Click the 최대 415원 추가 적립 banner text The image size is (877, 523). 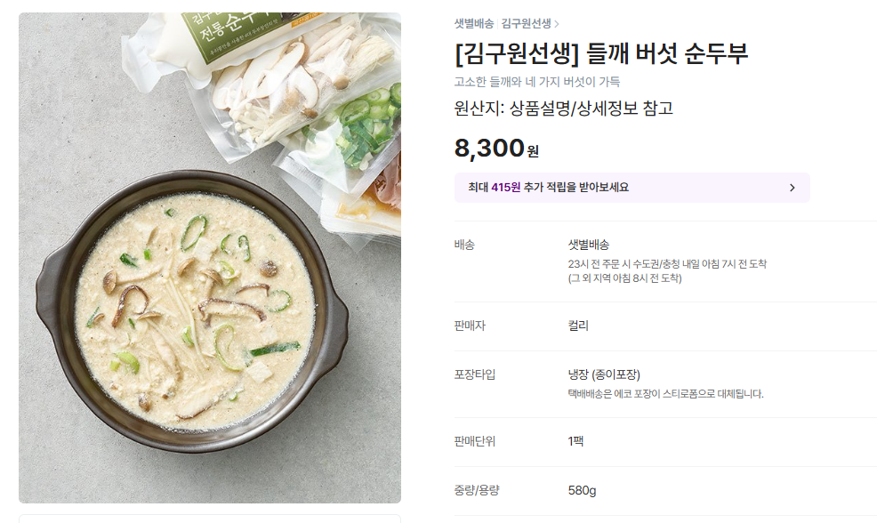coord(541,188)
